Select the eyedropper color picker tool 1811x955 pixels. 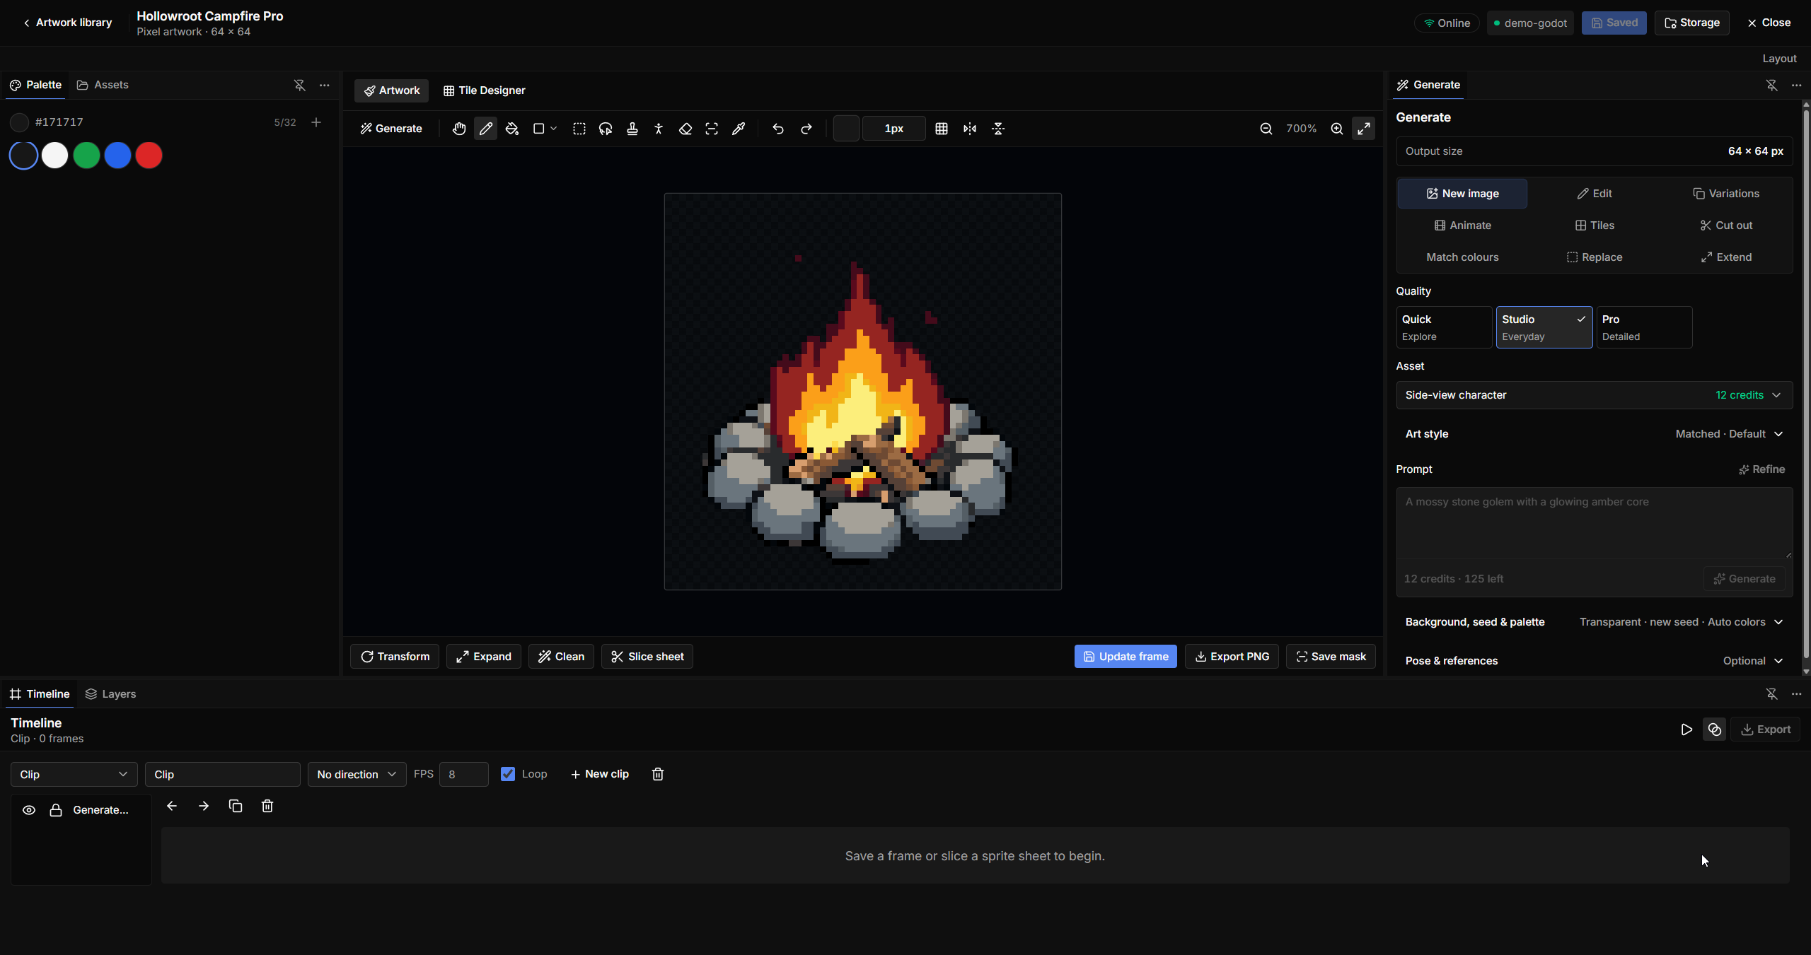tap(739, 129)
